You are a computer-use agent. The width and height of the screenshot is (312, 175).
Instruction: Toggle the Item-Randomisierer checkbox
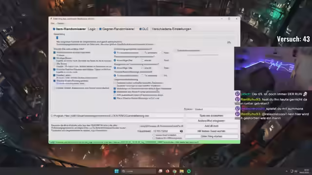(x=54, y=29)
